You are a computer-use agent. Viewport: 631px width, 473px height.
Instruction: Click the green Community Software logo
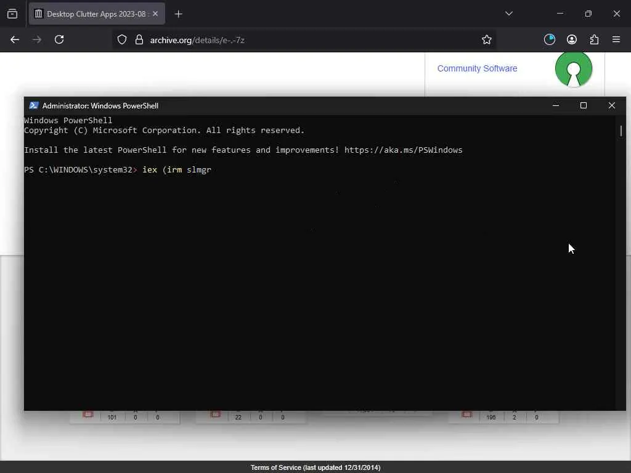click(574, 69)
